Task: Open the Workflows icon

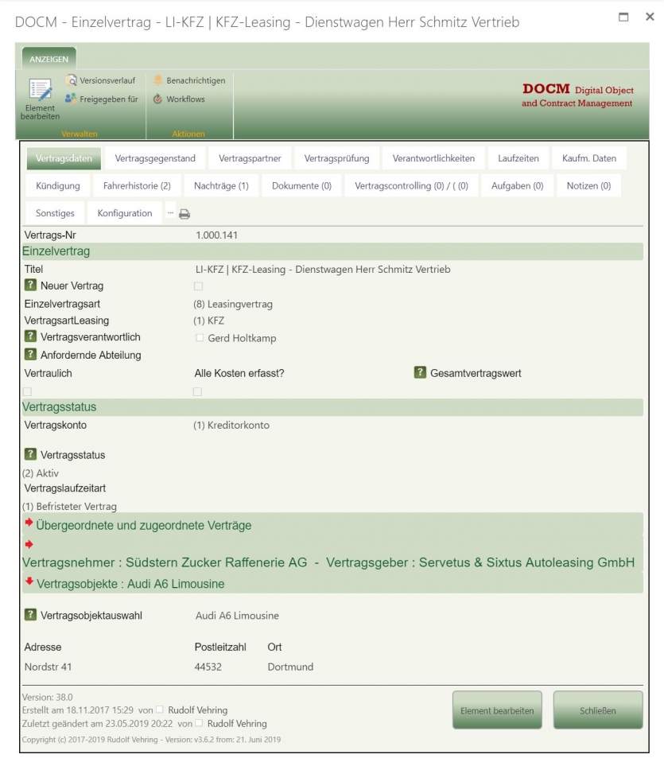Action: 158,99
